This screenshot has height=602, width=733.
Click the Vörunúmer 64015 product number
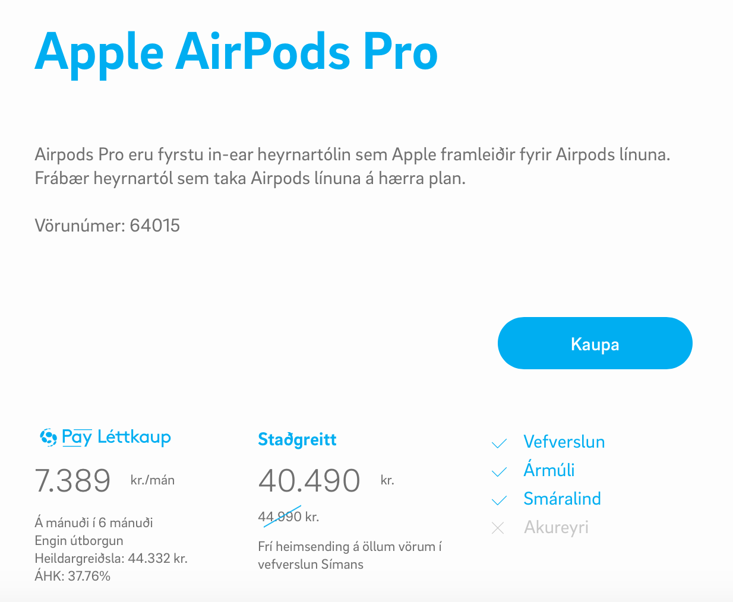tap(108, 226)
